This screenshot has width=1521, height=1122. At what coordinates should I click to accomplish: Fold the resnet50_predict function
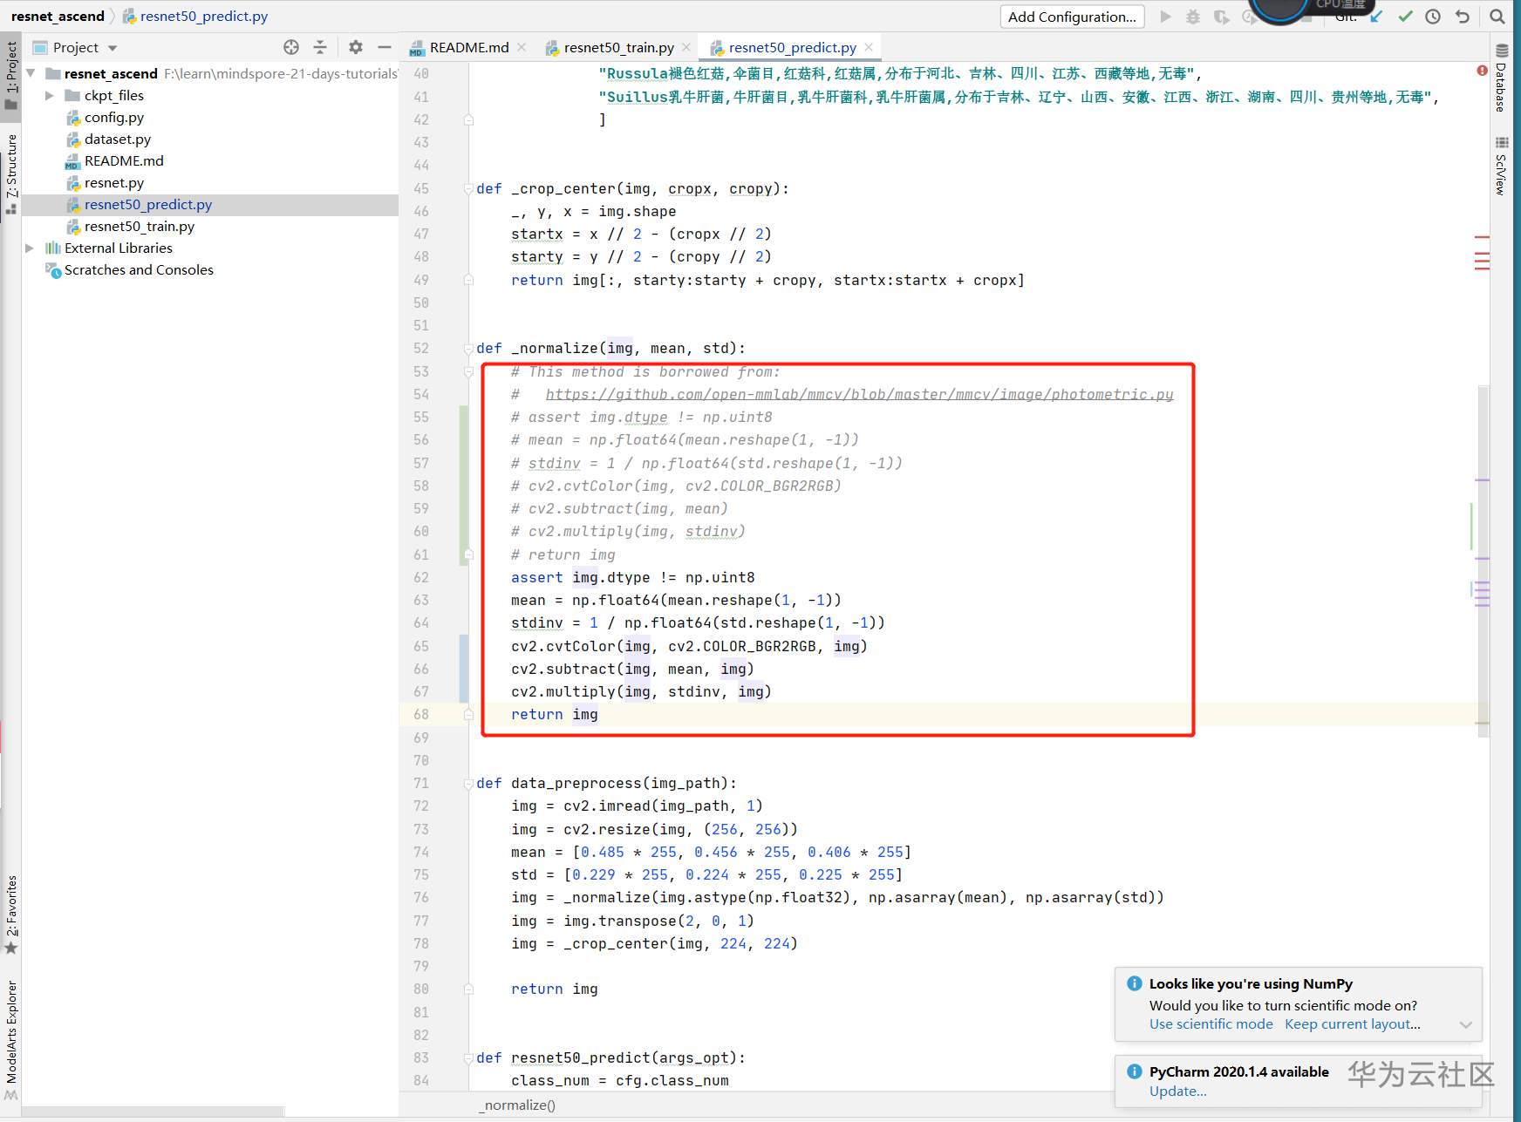(468, 1058)
